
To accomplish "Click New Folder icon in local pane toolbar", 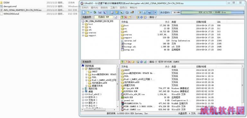I will (126, 62).
